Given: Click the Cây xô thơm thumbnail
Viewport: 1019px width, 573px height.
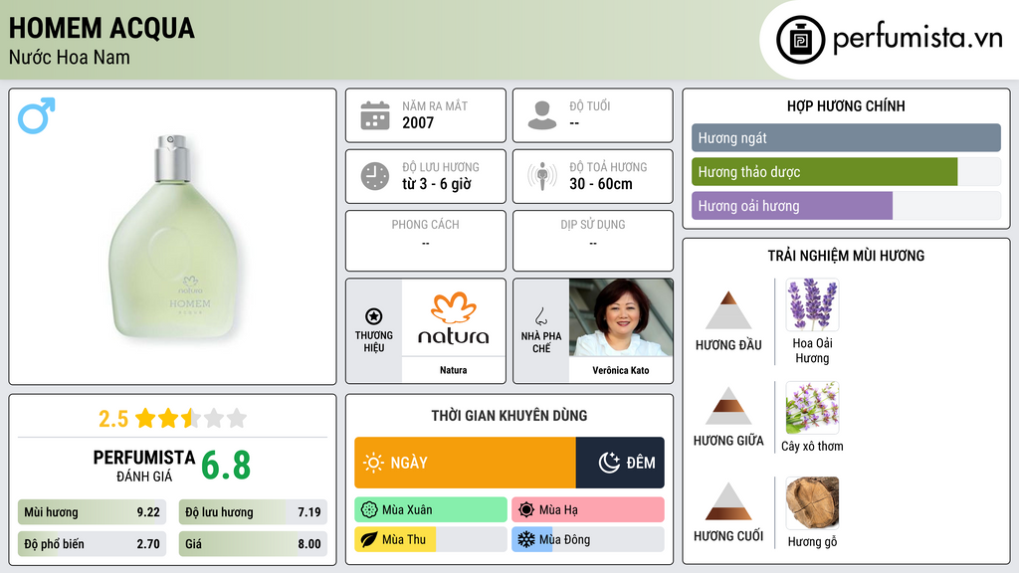Looking at the screenshot, I should 812,407.
